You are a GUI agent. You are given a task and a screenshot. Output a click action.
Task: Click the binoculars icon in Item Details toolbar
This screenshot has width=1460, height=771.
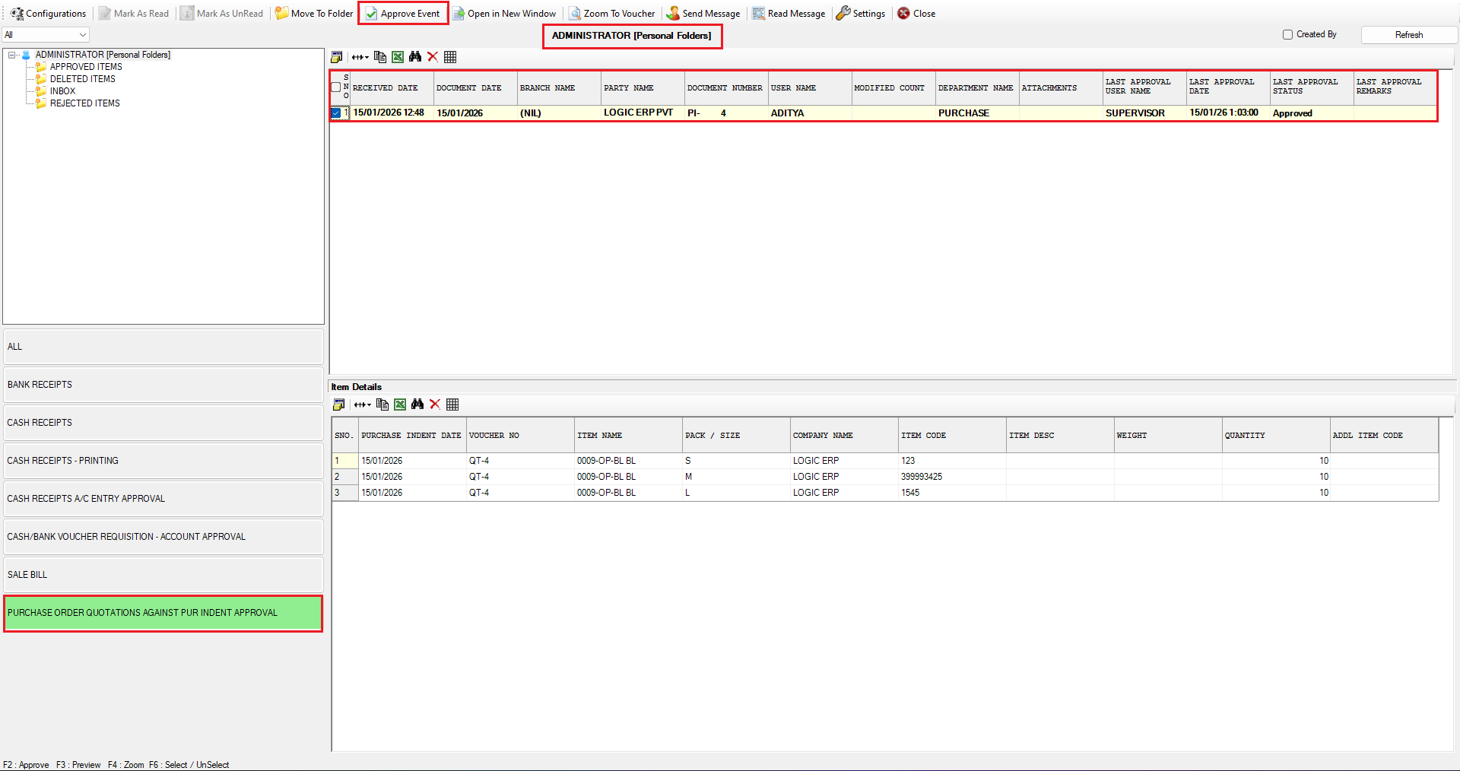(x=417, y=405)
